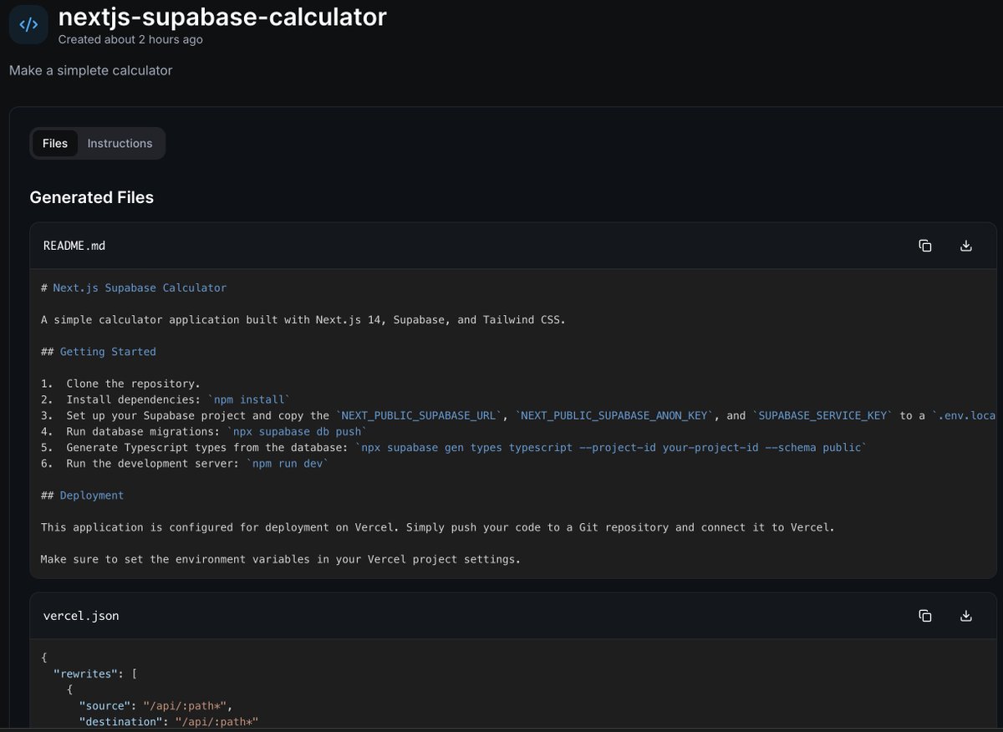Click the 'Created about 2 hours ago' text
Screen dimensions: 1003x732
pos(130,39)
